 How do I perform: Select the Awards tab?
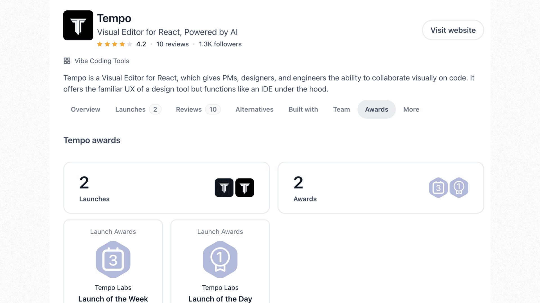(377, 109)
